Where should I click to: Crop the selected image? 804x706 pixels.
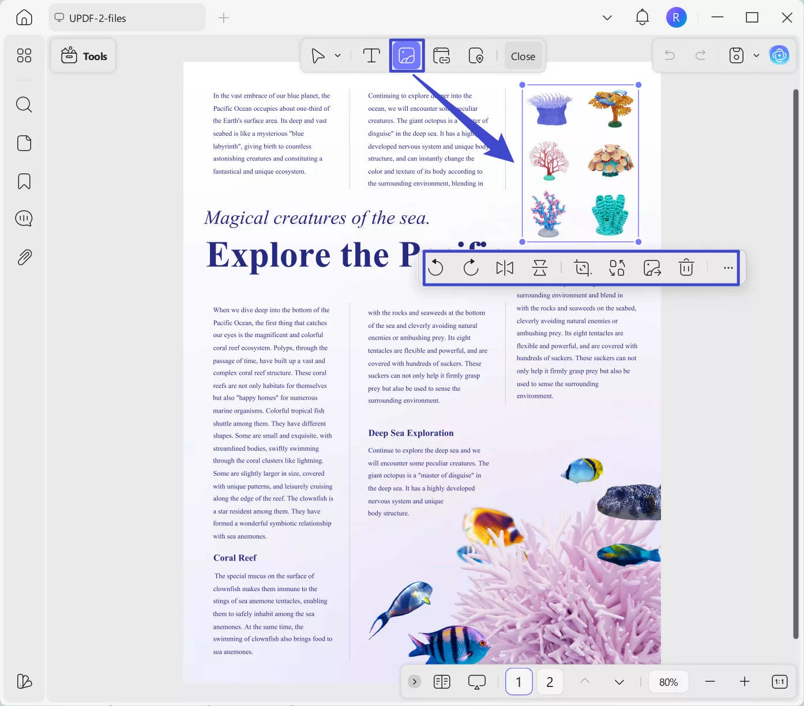[x=583, y=268]
